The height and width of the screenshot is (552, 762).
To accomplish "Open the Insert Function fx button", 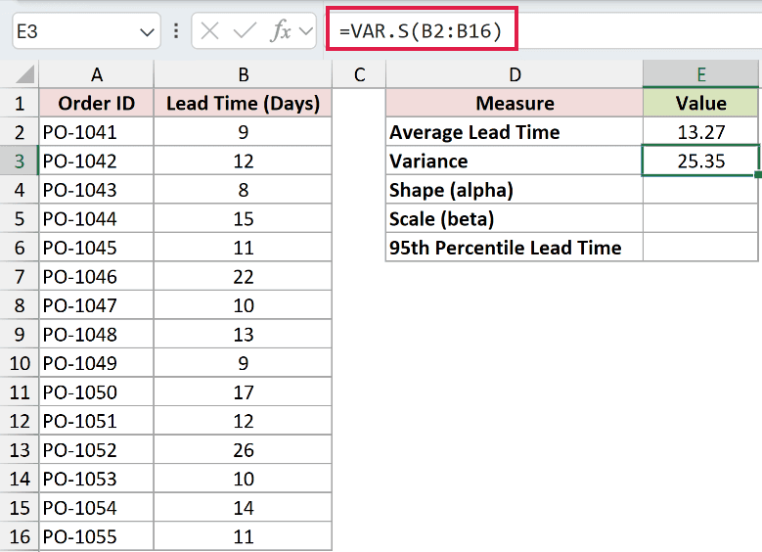I will 281,31.
